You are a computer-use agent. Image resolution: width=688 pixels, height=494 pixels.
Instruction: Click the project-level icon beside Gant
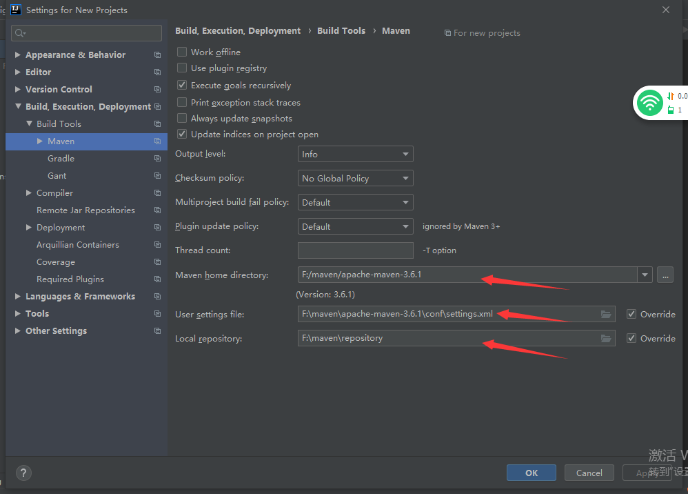tap(157, 176)
